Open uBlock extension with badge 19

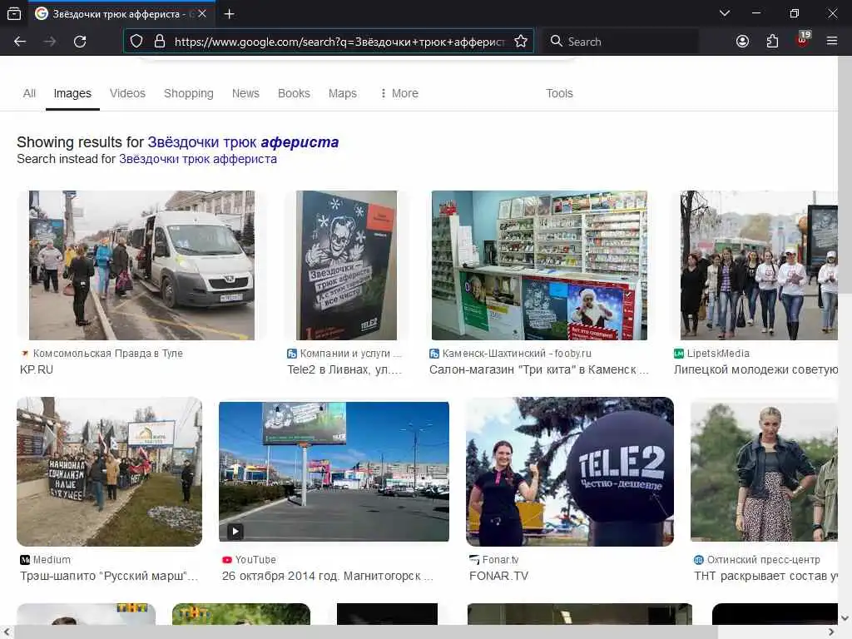pos(803,40)
